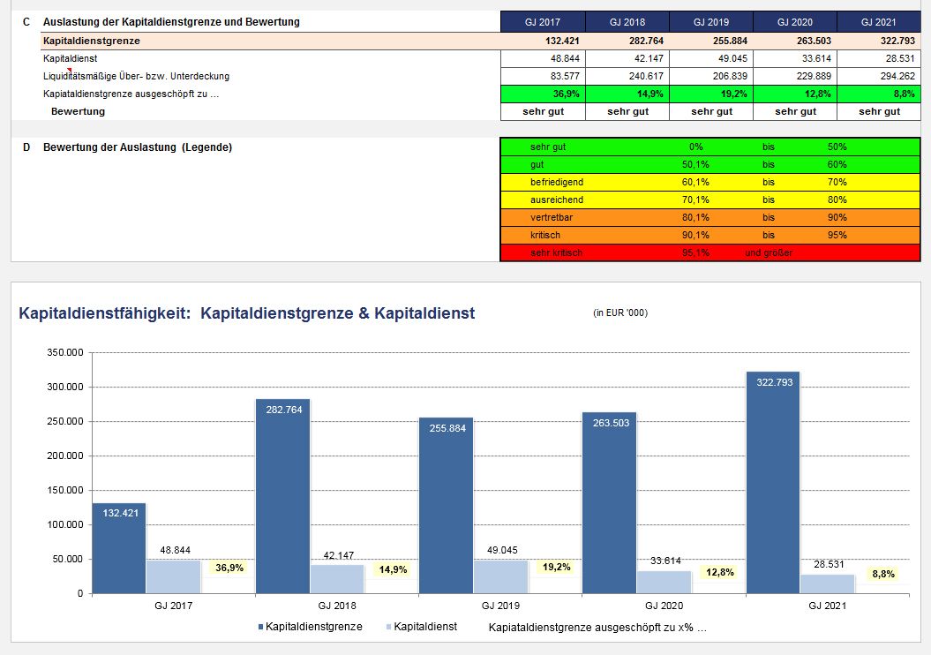Screen dimensions: 931x655
Task: Select the 12,8% yellow data label in chart
Action: point(720,572)
